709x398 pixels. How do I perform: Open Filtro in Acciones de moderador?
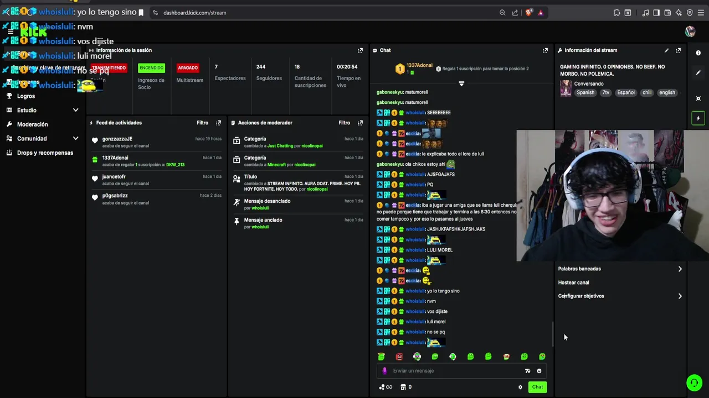(344, 123)
